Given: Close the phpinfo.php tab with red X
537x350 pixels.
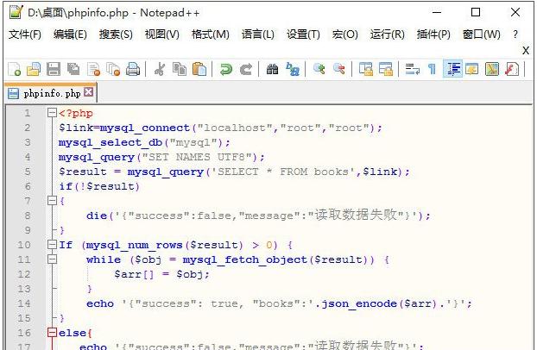Looking at the screenshot, I should pos(89,92).
